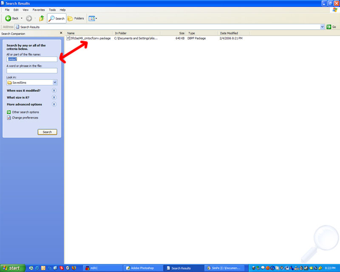Screen dimensions: 340x272
Task: Click the magnifier Quick Launch icon
Action: coord(49,268)
